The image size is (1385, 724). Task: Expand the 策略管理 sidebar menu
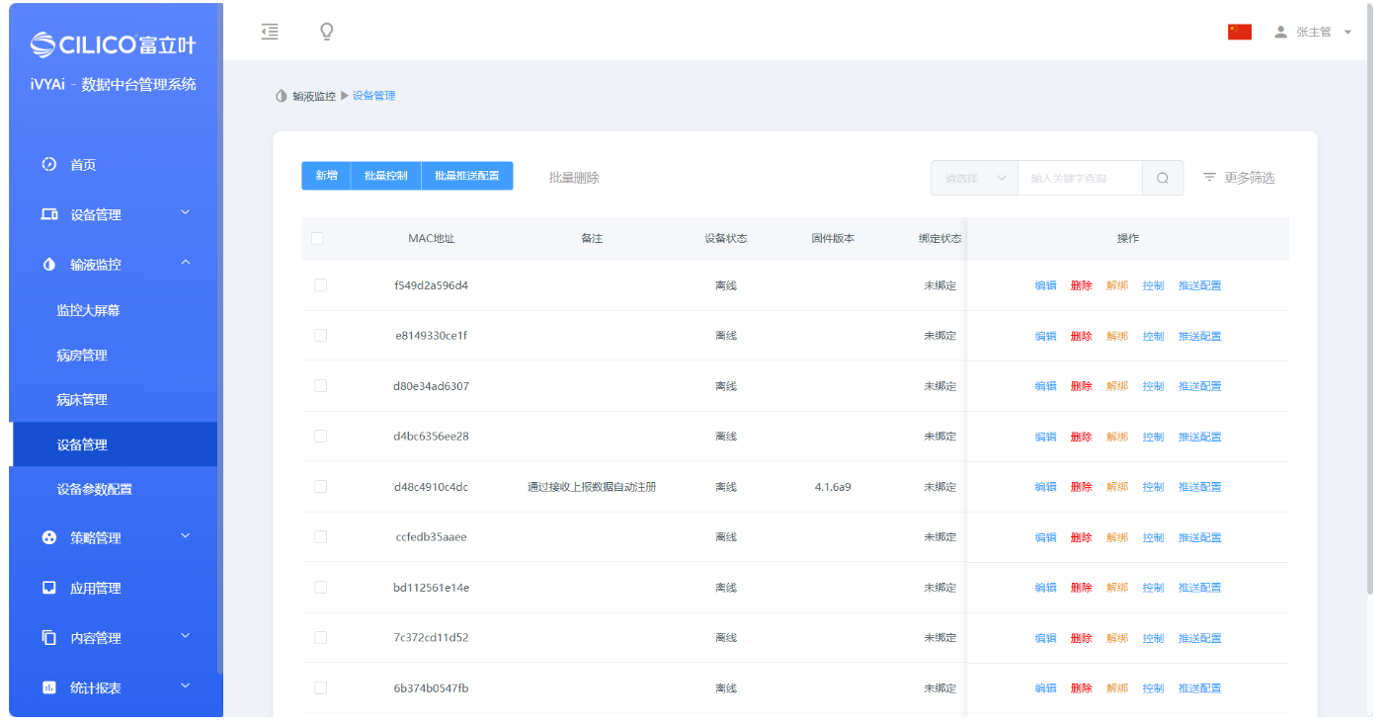[117, 538]
